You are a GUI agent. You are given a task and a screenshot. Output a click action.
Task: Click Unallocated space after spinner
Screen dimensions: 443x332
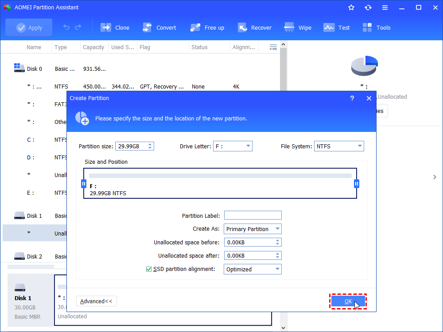pos(277,255)
